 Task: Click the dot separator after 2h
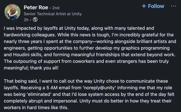tap(30, 20)
